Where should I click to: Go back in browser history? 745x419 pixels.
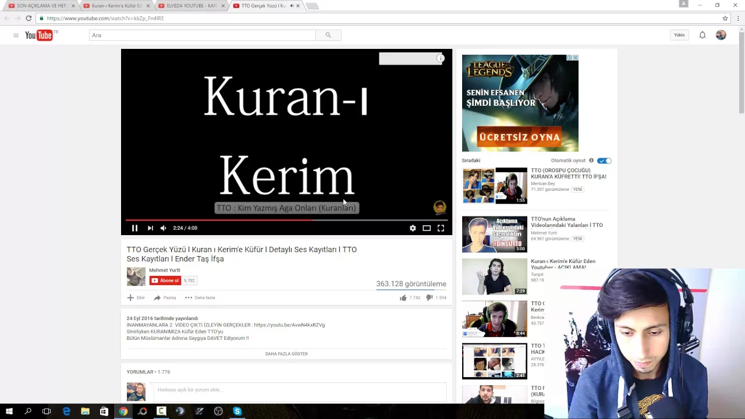(x=7, y=18)
